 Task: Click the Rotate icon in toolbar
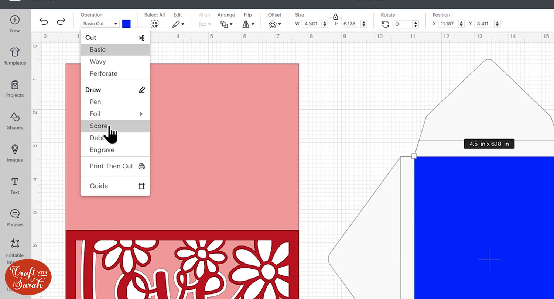pyautogui.click(x=386, y=24)
